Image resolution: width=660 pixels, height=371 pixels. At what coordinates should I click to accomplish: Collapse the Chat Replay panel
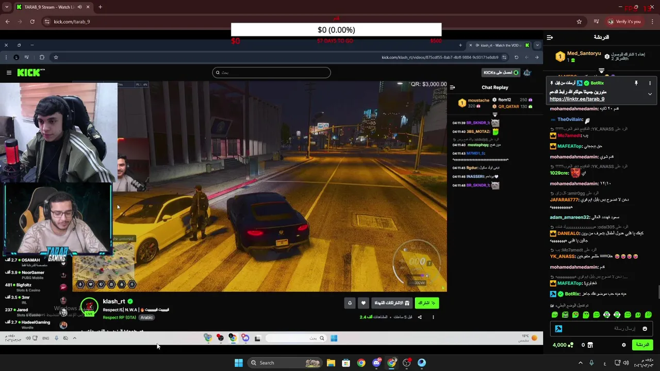pos(452,87)
